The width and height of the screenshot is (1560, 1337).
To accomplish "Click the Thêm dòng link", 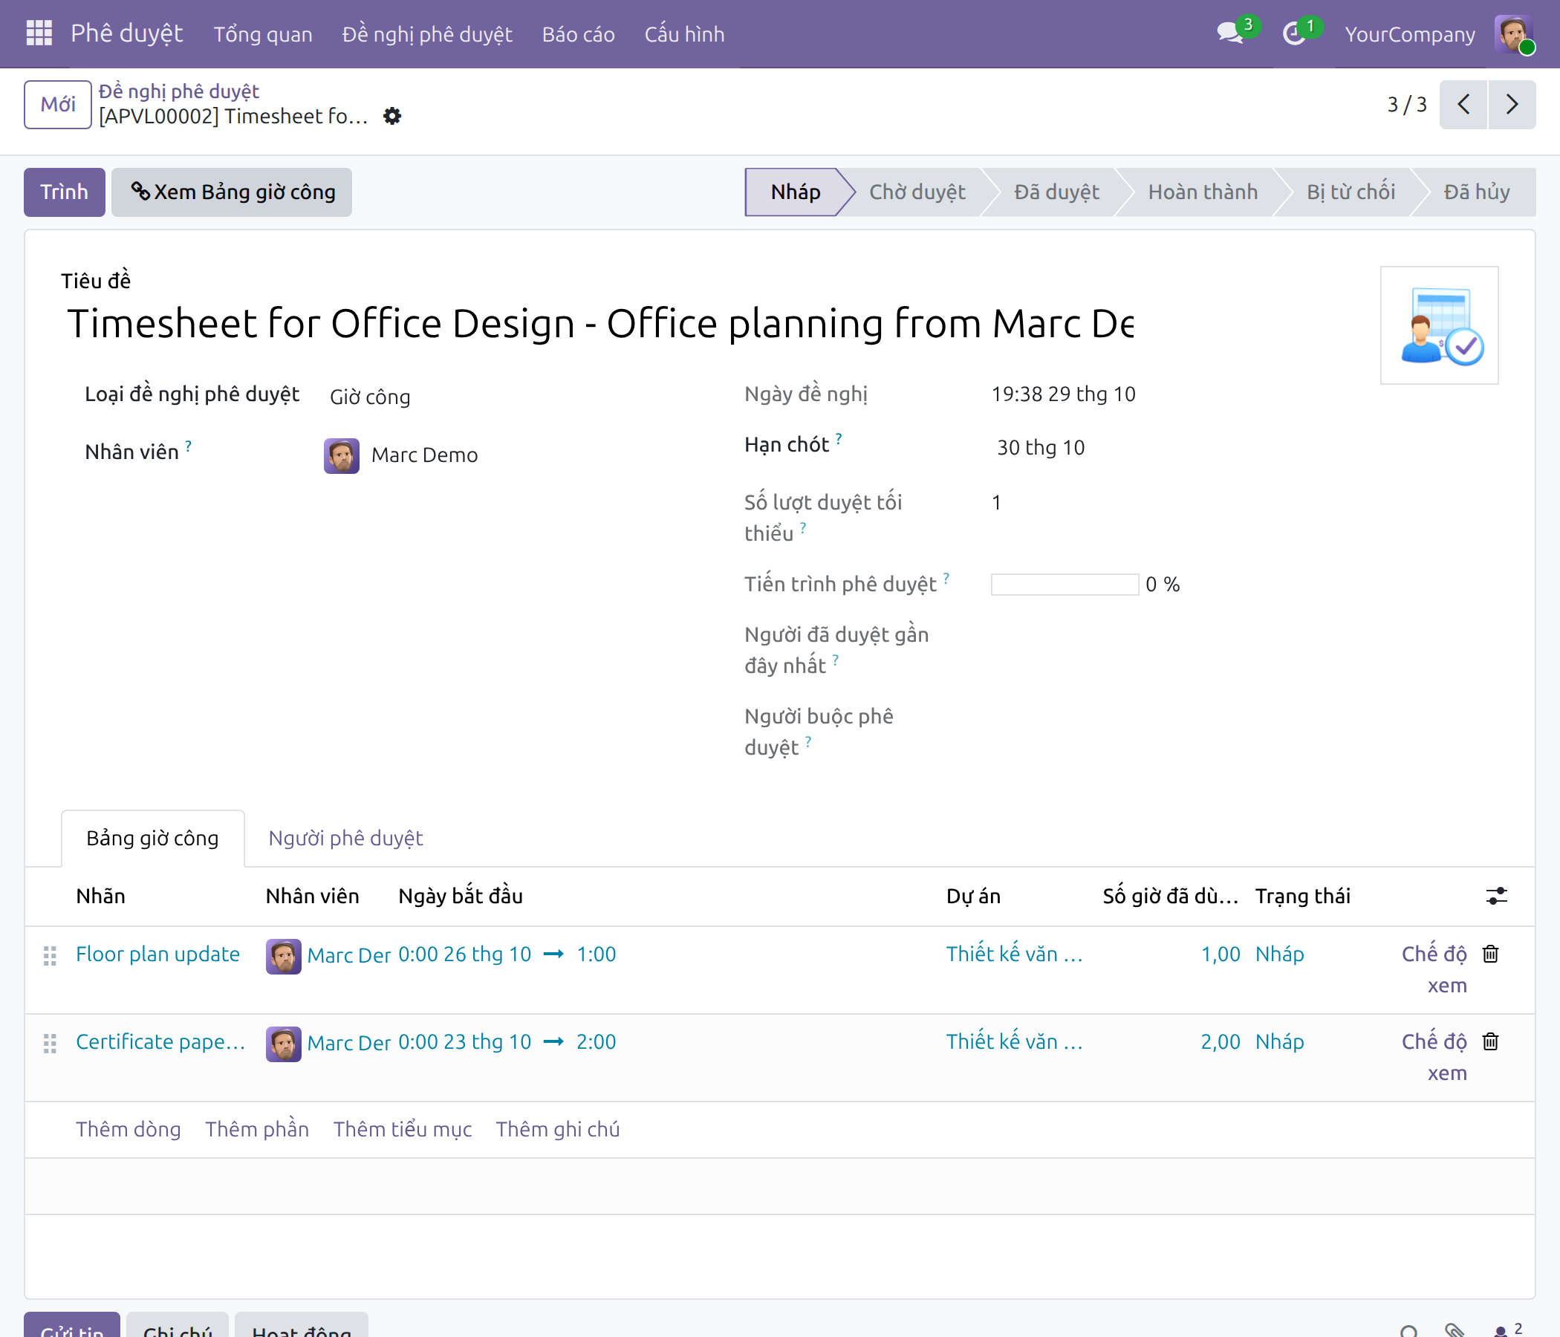I will pos(128,1129).
